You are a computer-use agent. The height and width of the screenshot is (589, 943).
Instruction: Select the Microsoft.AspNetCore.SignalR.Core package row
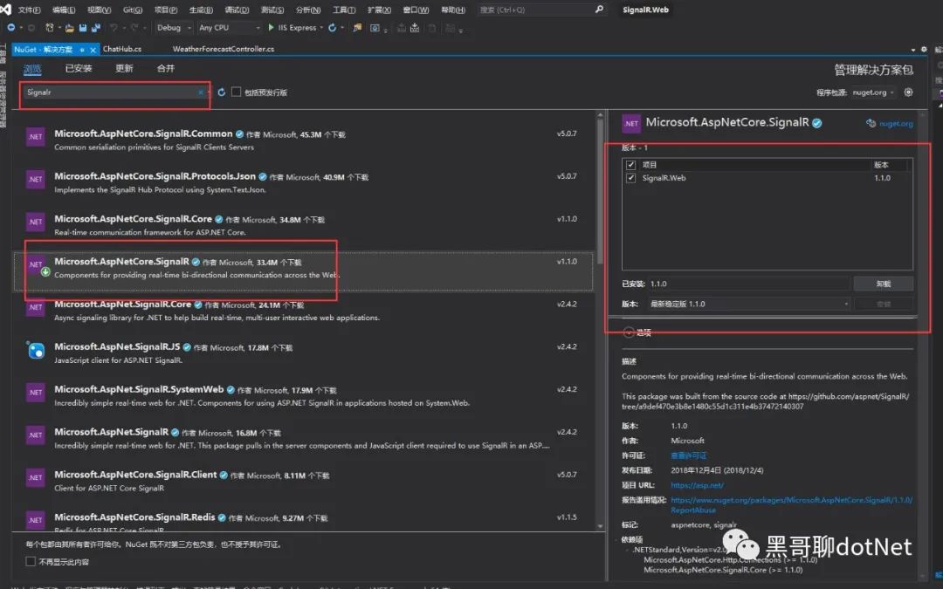point(303,225)
